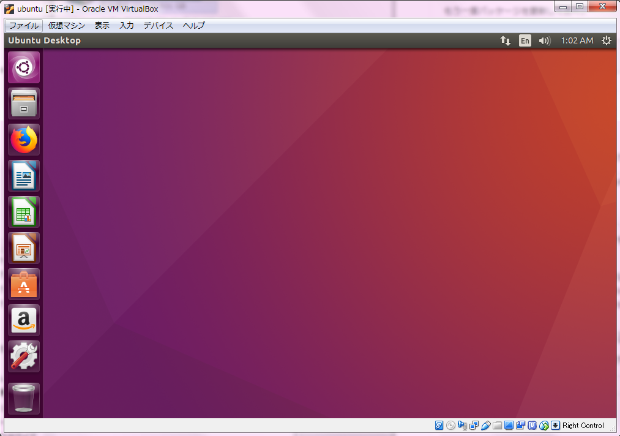
Task: Open the Trash in the launcher
Action: point(24,398)
